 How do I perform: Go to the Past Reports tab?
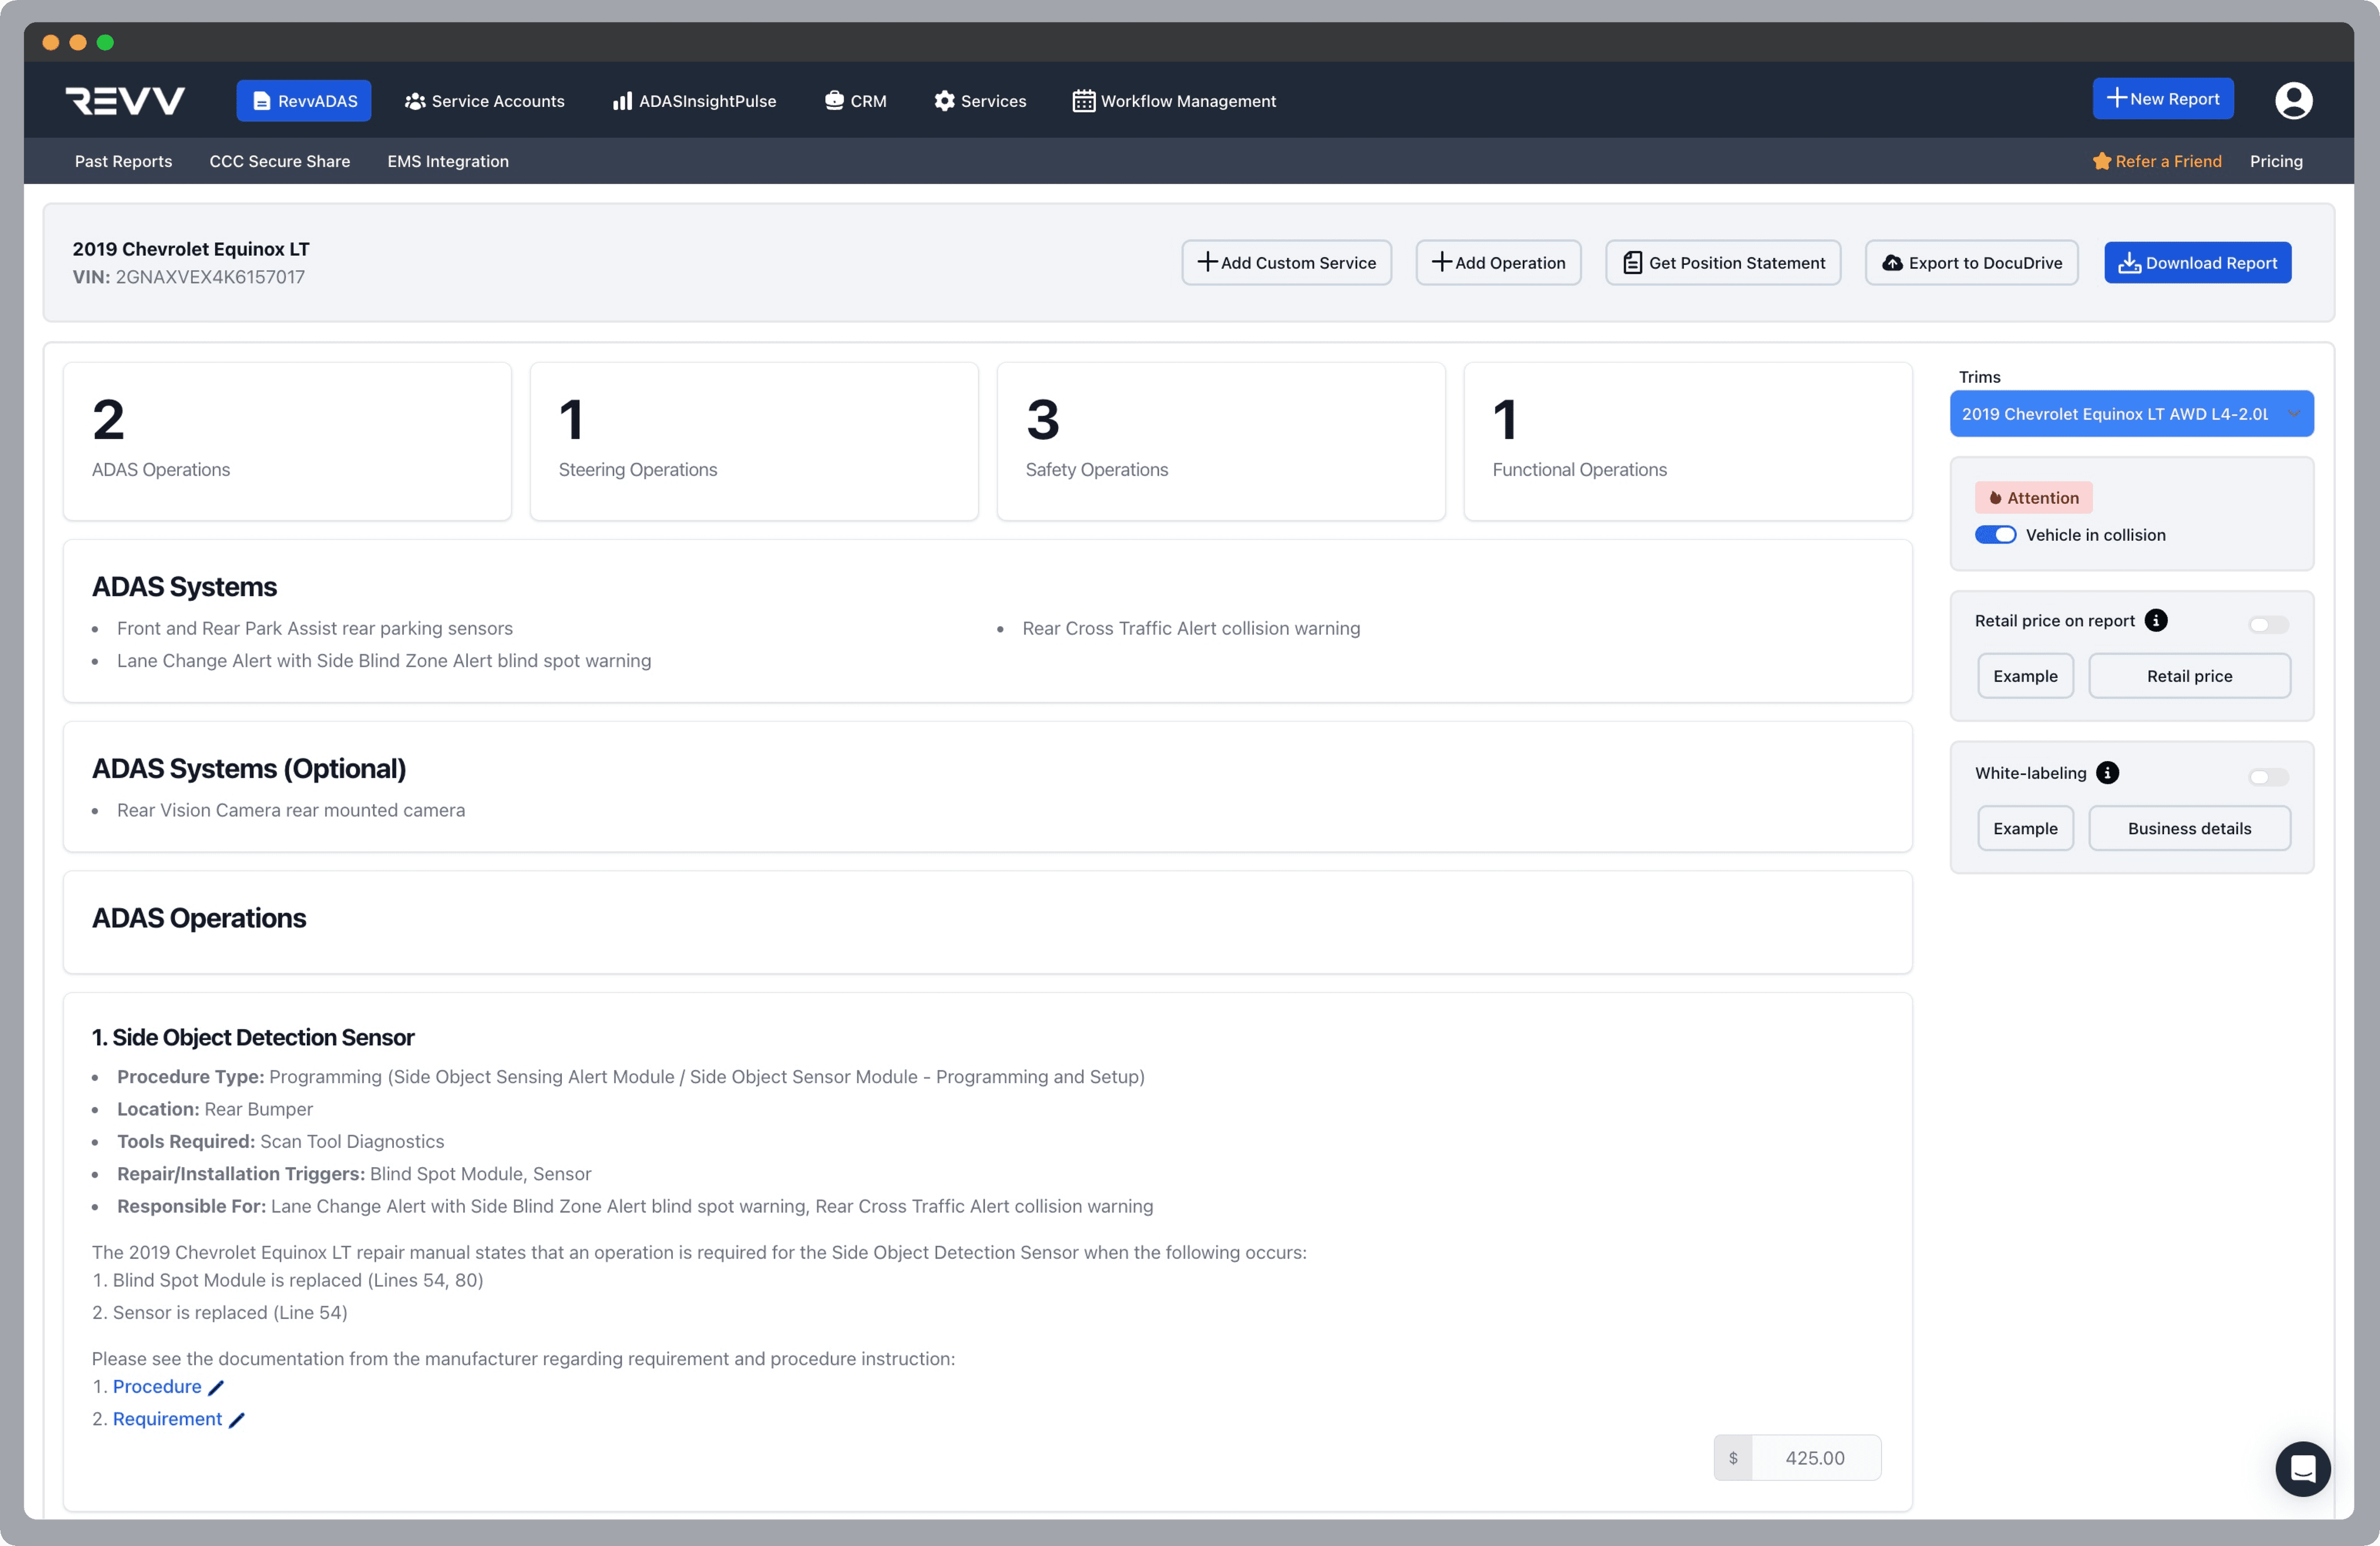(x=123, y=161)
